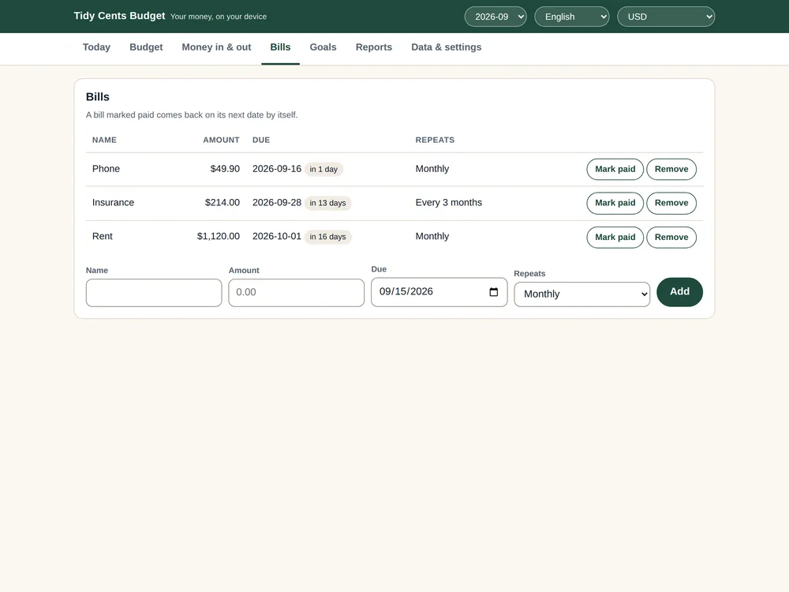This screenshot has height=592, width=789.
Task: Remove the Rent bill
Action: [x=671, y=237]
